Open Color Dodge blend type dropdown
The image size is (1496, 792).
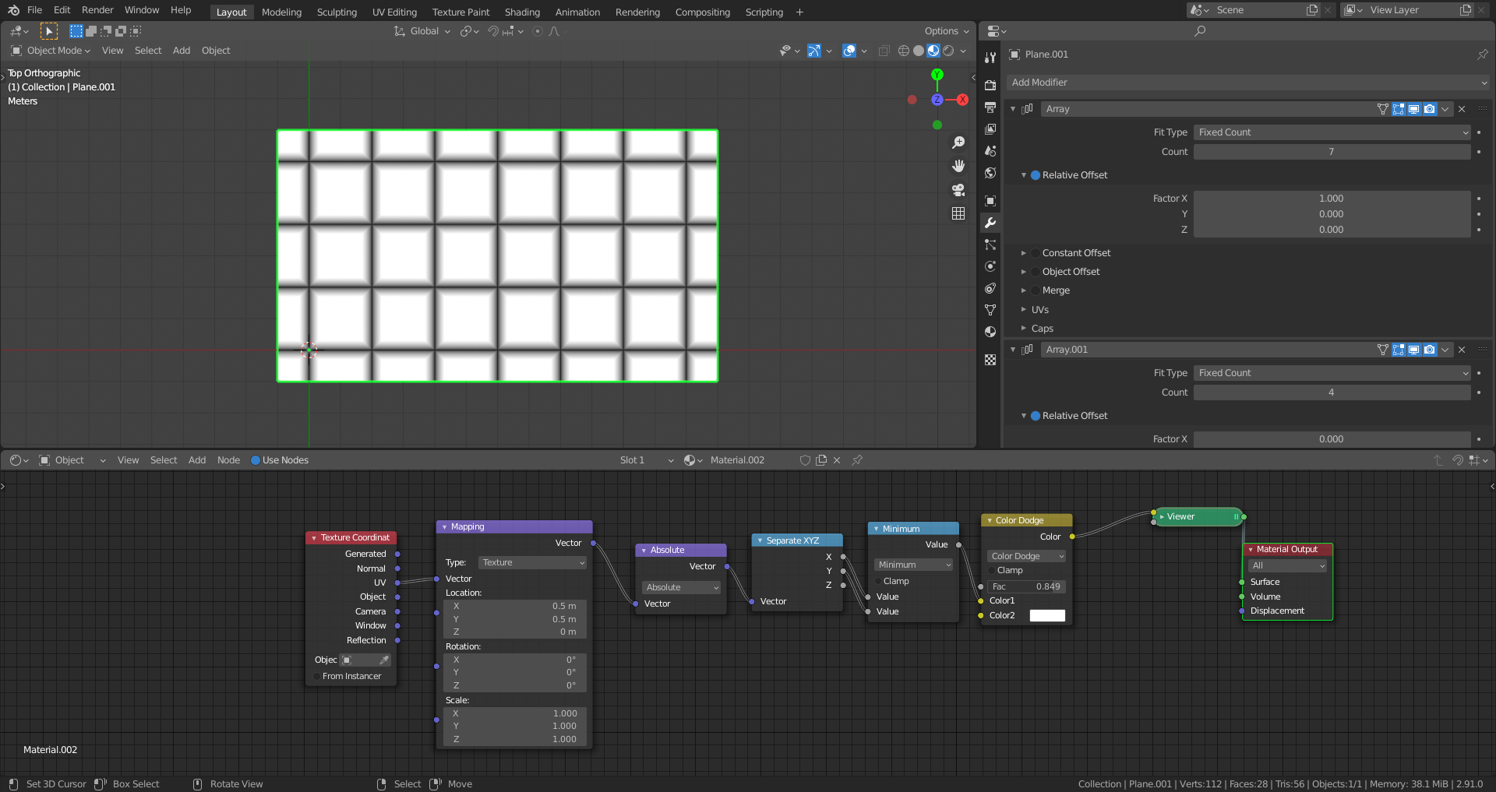tap(1027, 556)
